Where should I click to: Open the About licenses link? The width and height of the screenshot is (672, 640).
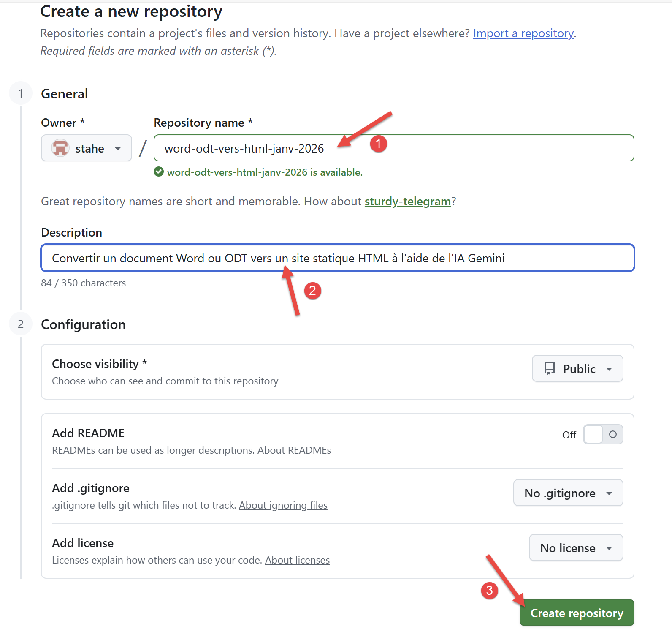coord(297,560)
